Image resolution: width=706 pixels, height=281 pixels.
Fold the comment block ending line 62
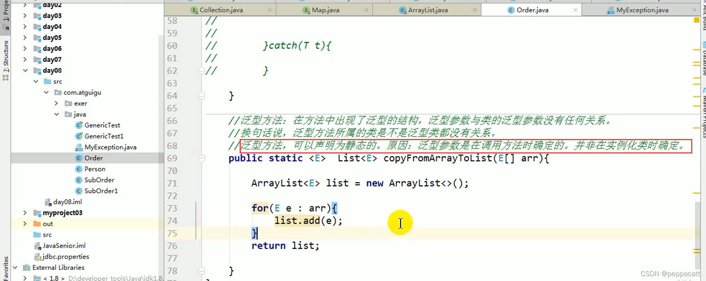point(201,70)
